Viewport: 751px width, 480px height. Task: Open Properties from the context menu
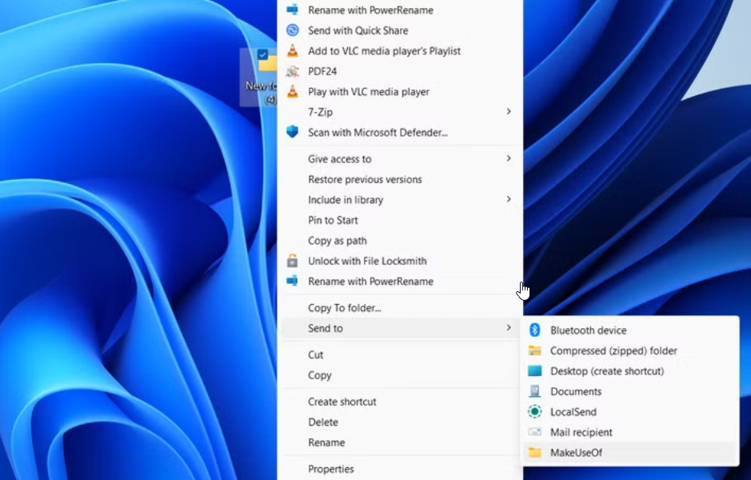click(x=330, y=469)
